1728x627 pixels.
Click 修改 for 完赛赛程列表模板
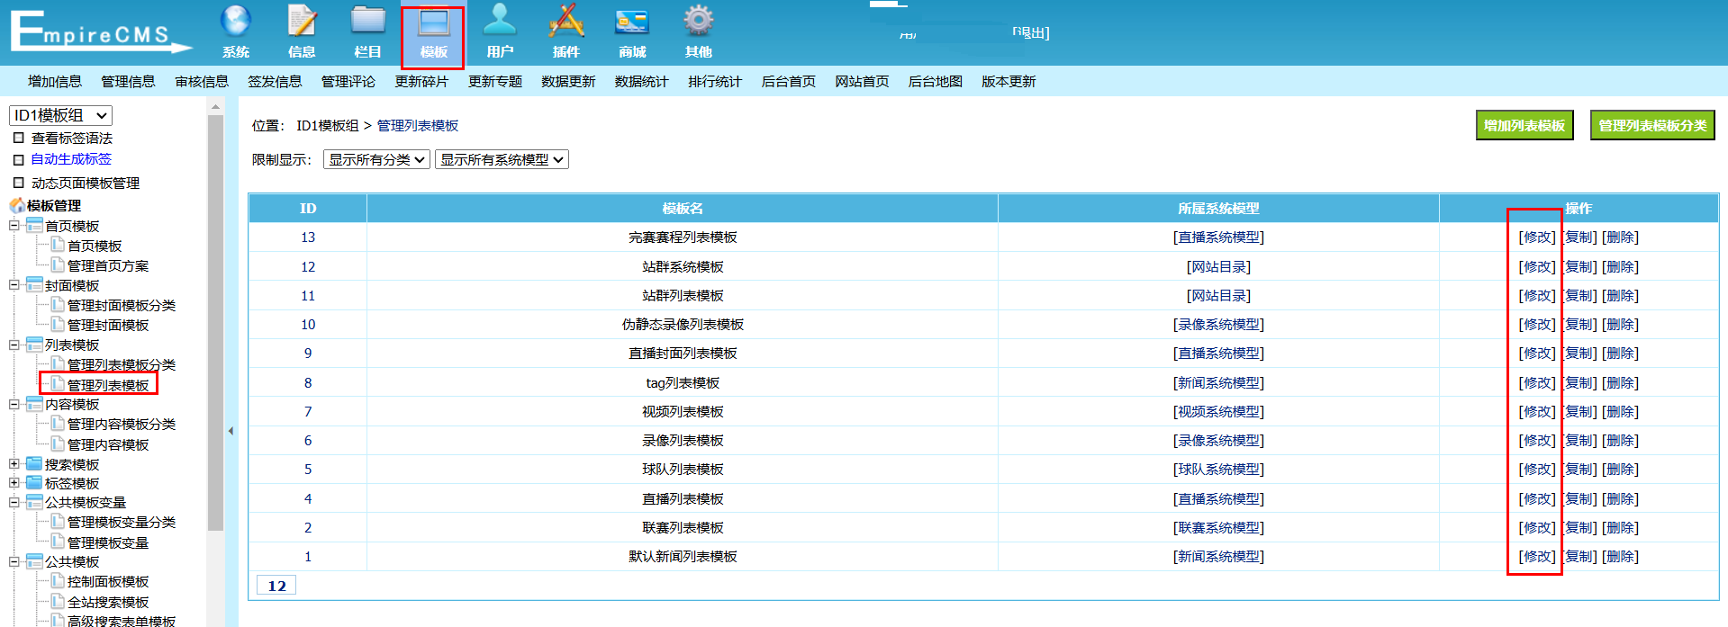1537,237
